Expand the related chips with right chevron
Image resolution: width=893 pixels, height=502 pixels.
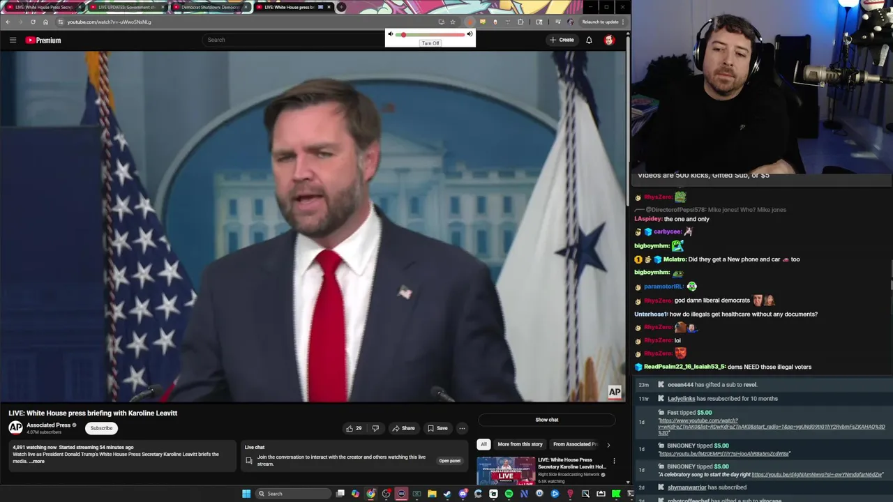pyautogui.click(x=608, y=444)
